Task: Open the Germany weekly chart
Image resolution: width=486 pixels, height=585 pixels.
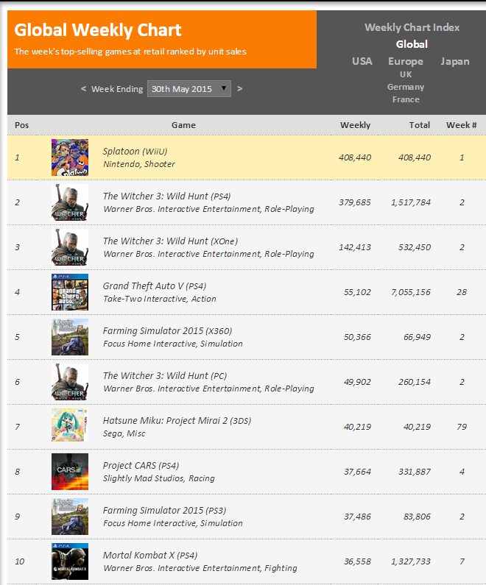Action: point(406,87)
